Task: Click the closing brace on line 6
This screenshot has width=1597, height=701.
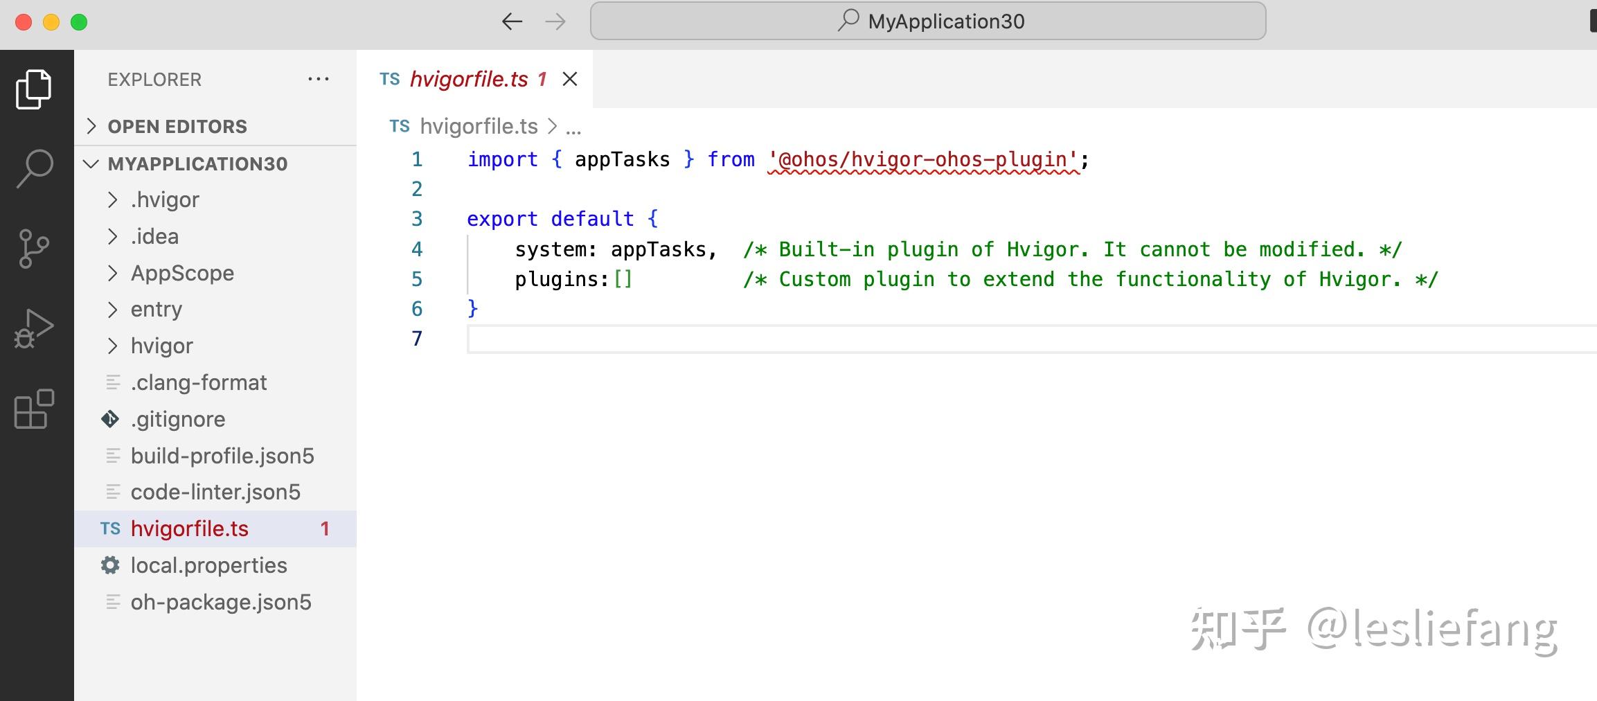Action: (x=473, y=308)
